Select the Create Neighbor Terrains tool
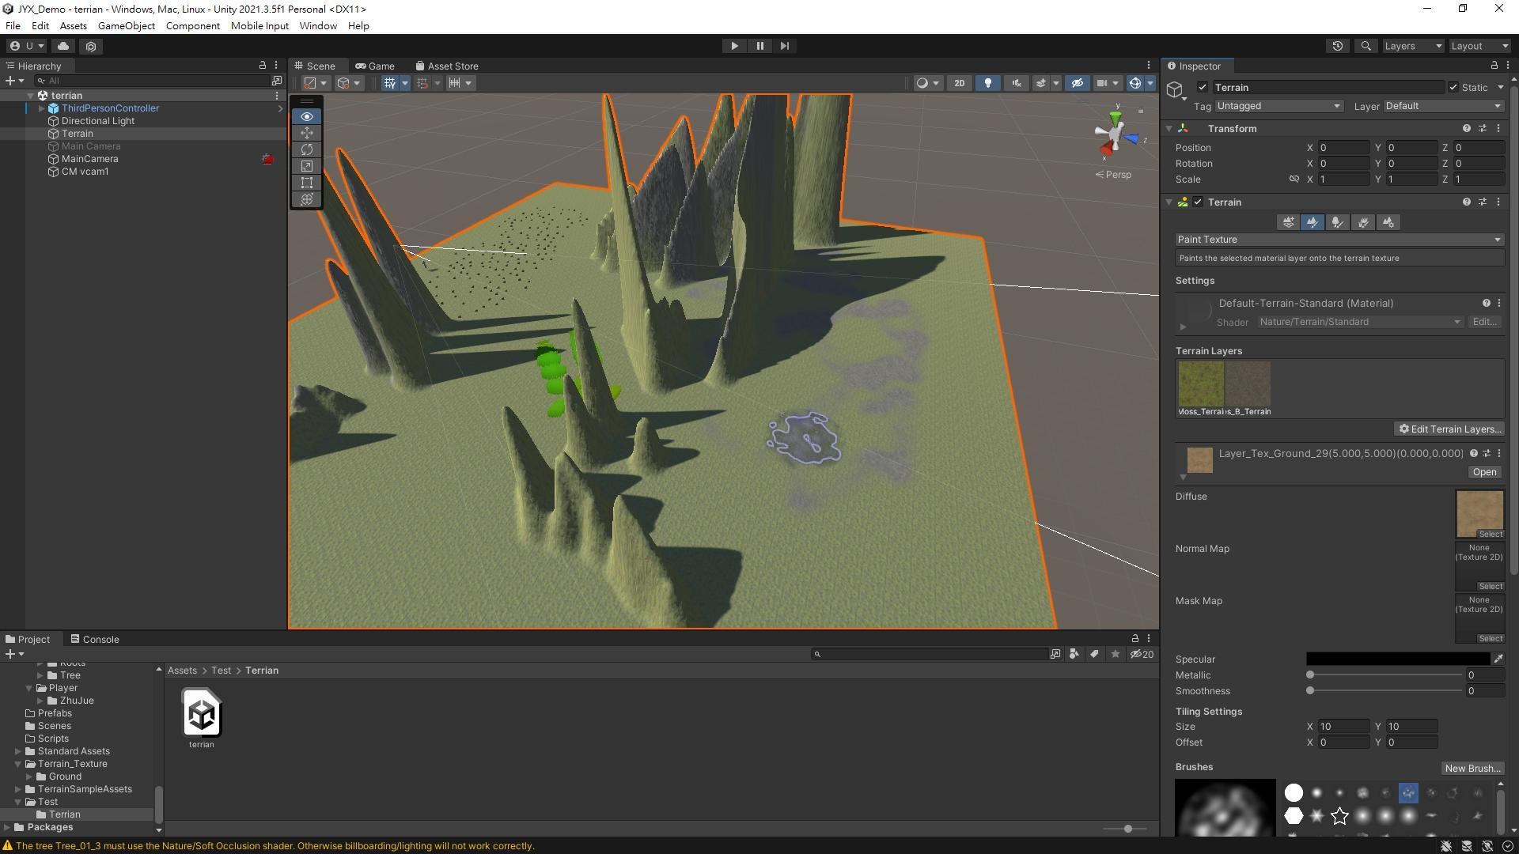Viewport: 1519px width, 854px height. [1288, 222]
